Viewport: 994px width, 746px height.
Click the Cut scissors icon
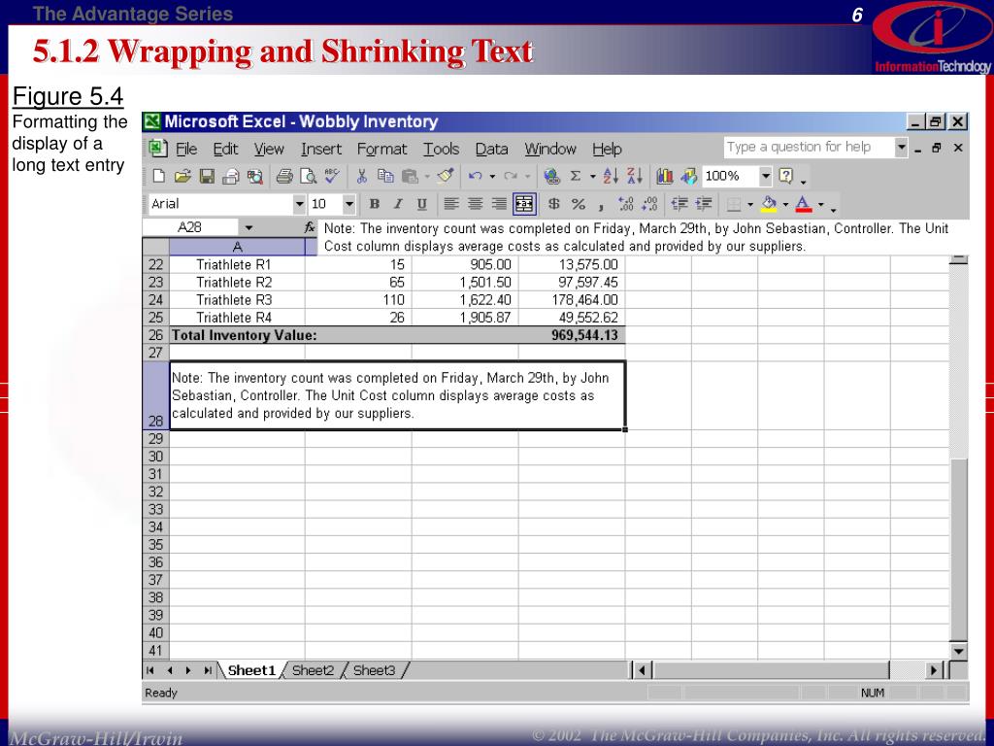point(361,177)
